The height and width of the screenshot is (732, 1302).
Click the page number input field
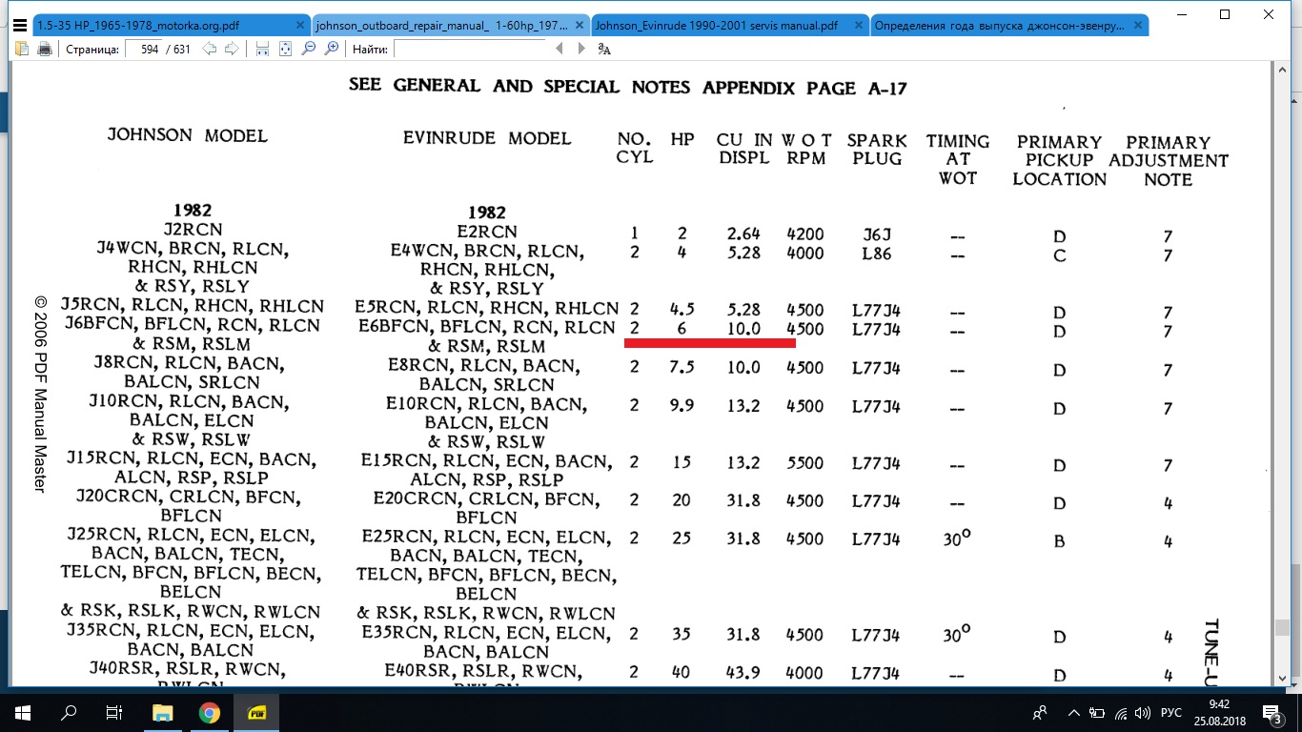pyautogui.click(x=143, y=49)
